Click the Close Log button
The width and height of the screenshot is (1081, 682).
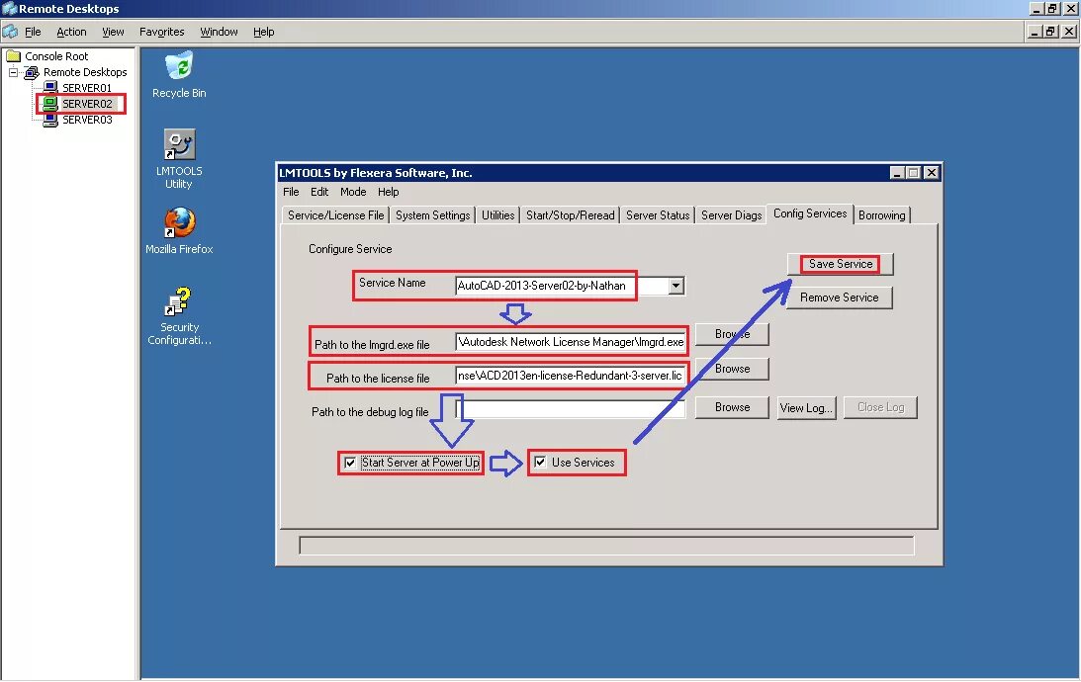(880, 407)
